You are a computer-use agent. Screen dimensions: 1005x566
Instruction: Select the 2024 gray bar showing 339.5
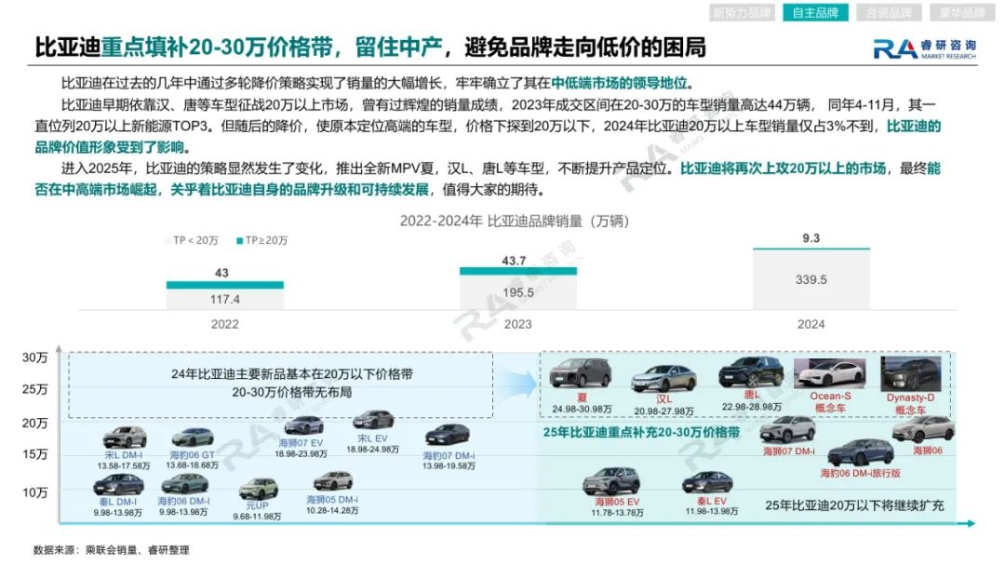(x=811, y=280)
